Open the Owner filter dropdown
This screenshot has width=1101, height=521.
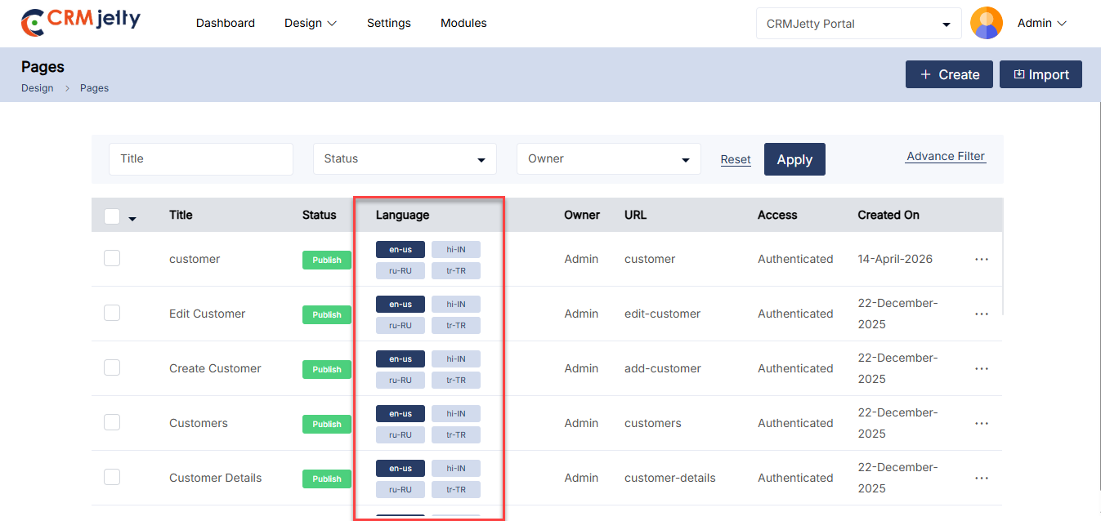(x=608, y=159)
